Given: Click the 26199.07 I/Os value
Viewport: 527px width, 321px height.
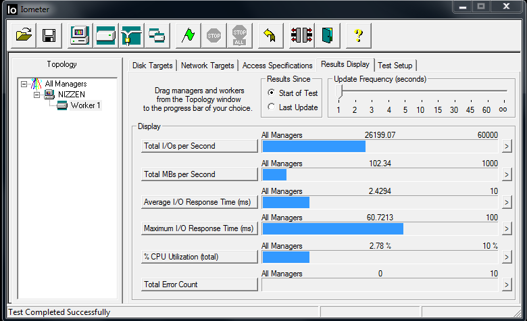Looking at the screenshot, I should 380,135.
